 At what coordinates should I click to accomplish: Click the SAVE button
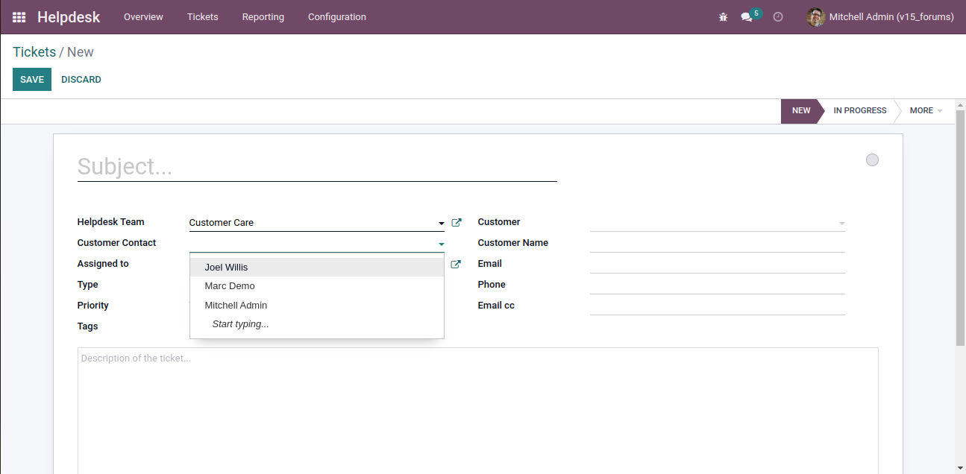tap(32, 79)
